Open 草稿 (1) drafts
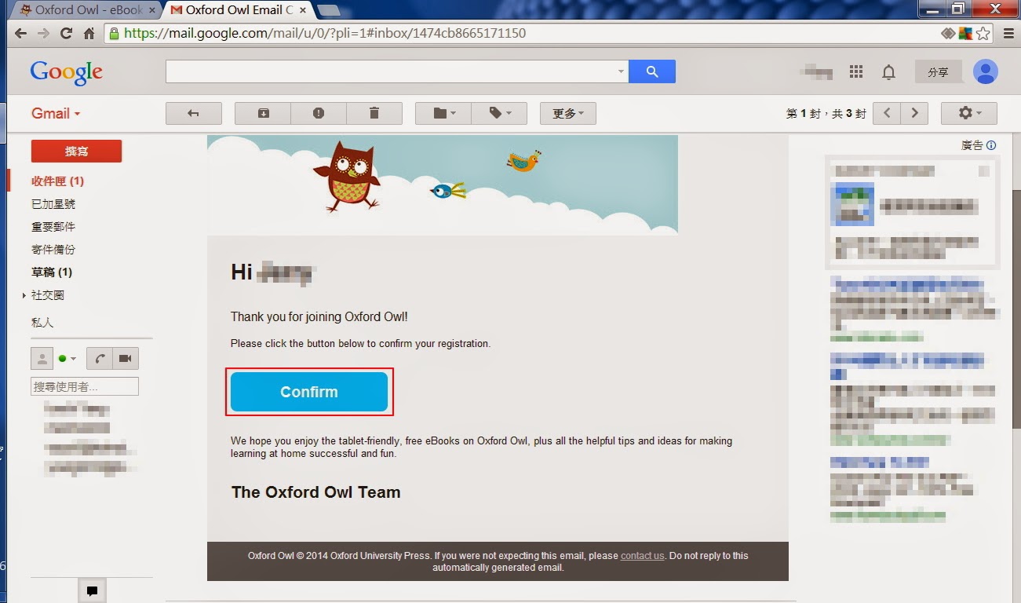The width and height of the screenshot is (1021, 603). (x=52, y=272)
